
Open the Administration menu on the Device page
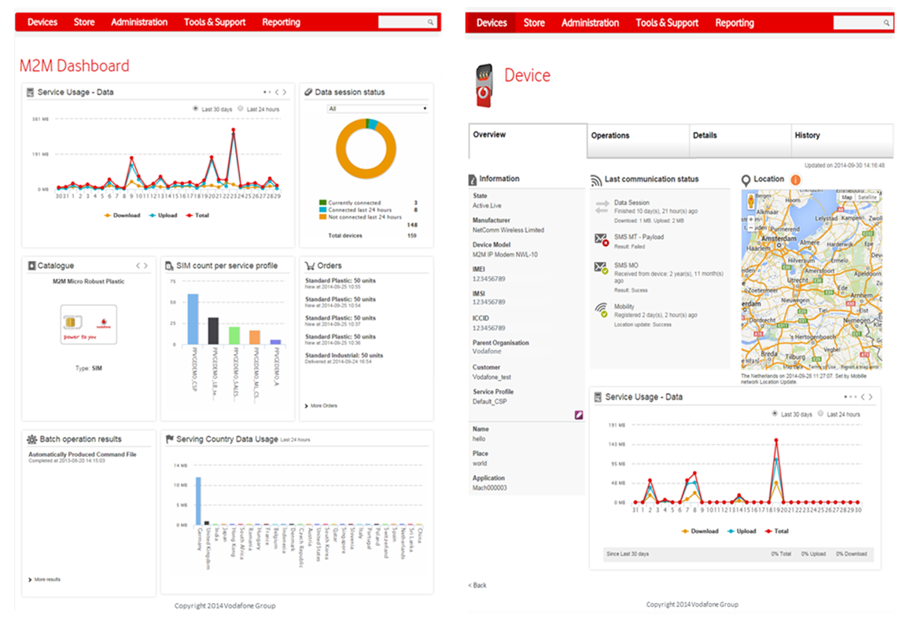point(590,23)
